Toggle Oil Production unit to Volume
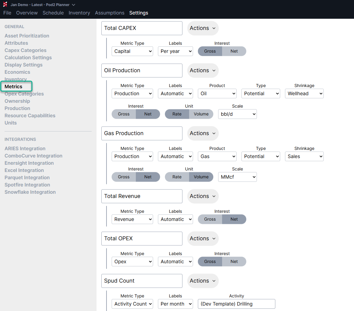Screen dimensions: 354x311 coord(201,114)
